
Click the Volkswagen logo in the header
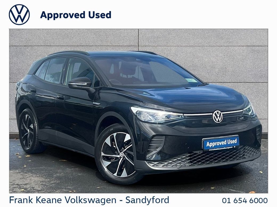[19, 15]
